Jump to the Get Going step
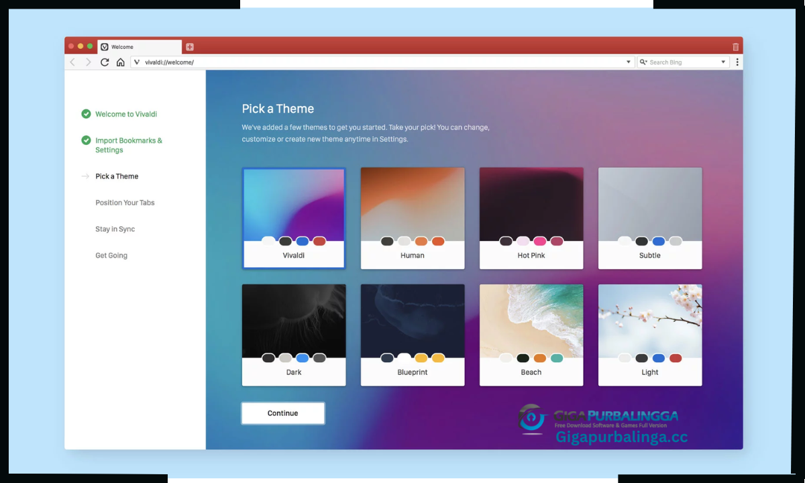 click(111, 256)
